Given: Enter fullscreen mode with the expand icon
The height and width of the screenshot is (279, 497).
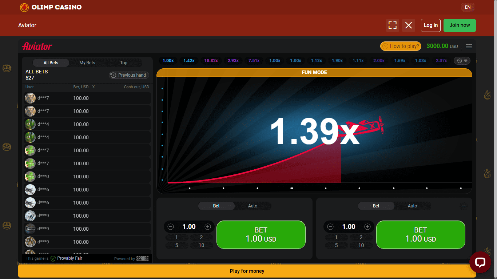Looking at the screenshot, I should coord(393,25).
